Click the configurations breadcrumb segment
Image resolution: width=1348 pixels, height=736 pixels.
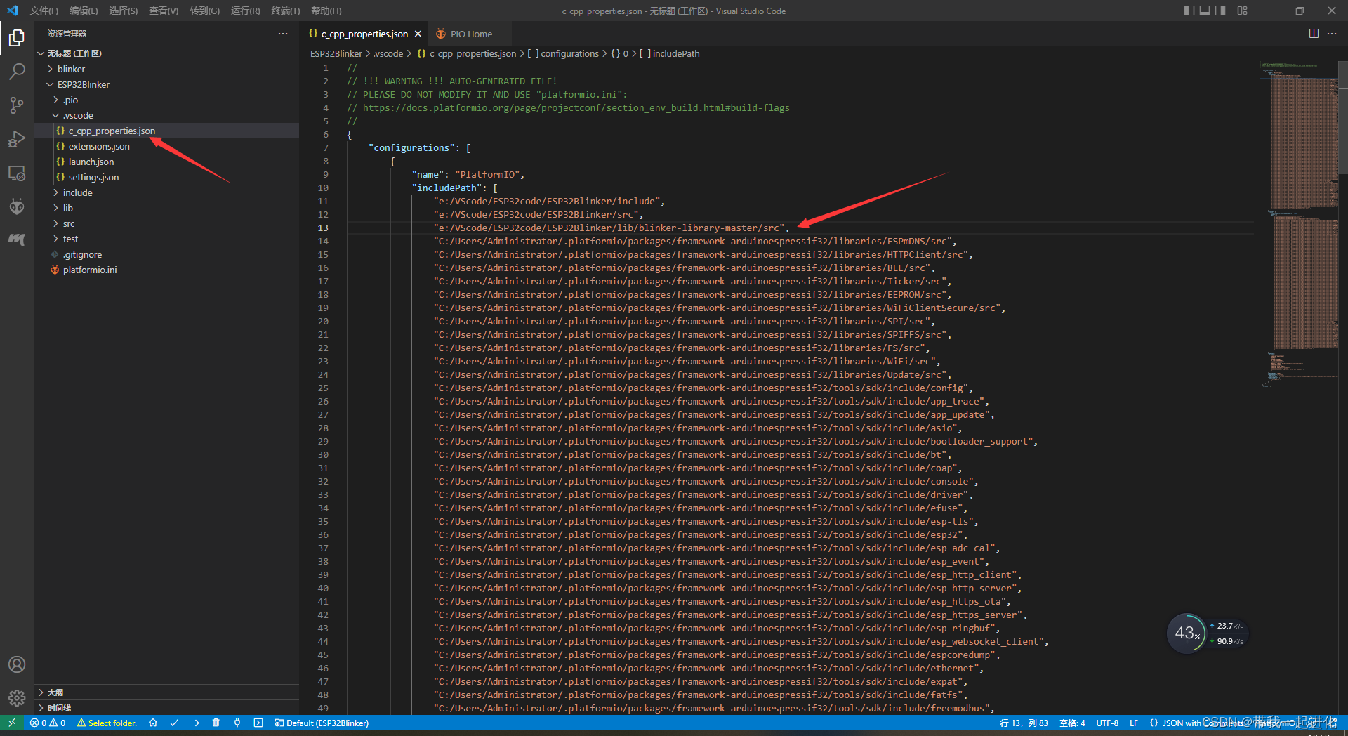tap(563, 53)
